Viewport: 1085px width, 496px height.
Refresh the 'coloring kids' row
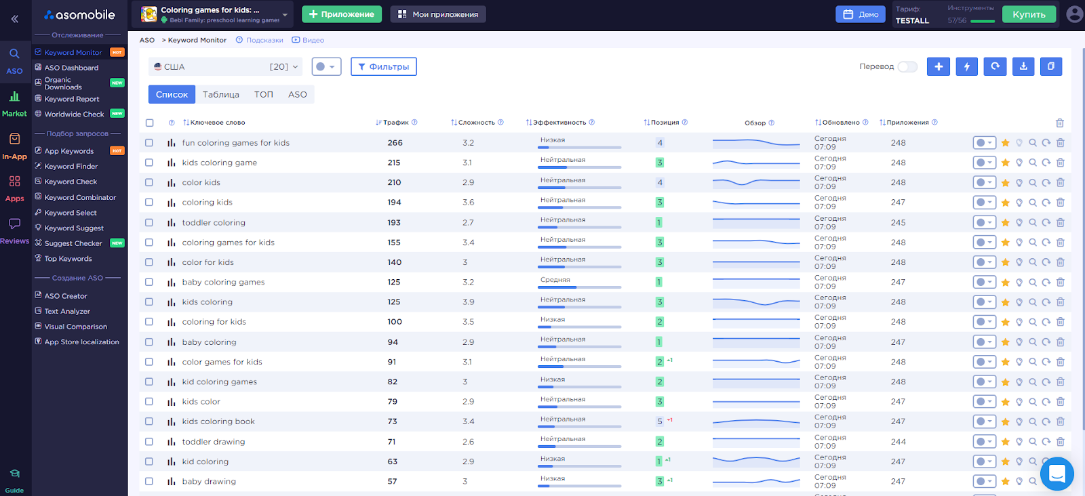(x=1046, y=203)
